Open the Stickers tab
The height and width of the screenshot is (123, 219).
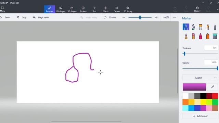point(83,9)
